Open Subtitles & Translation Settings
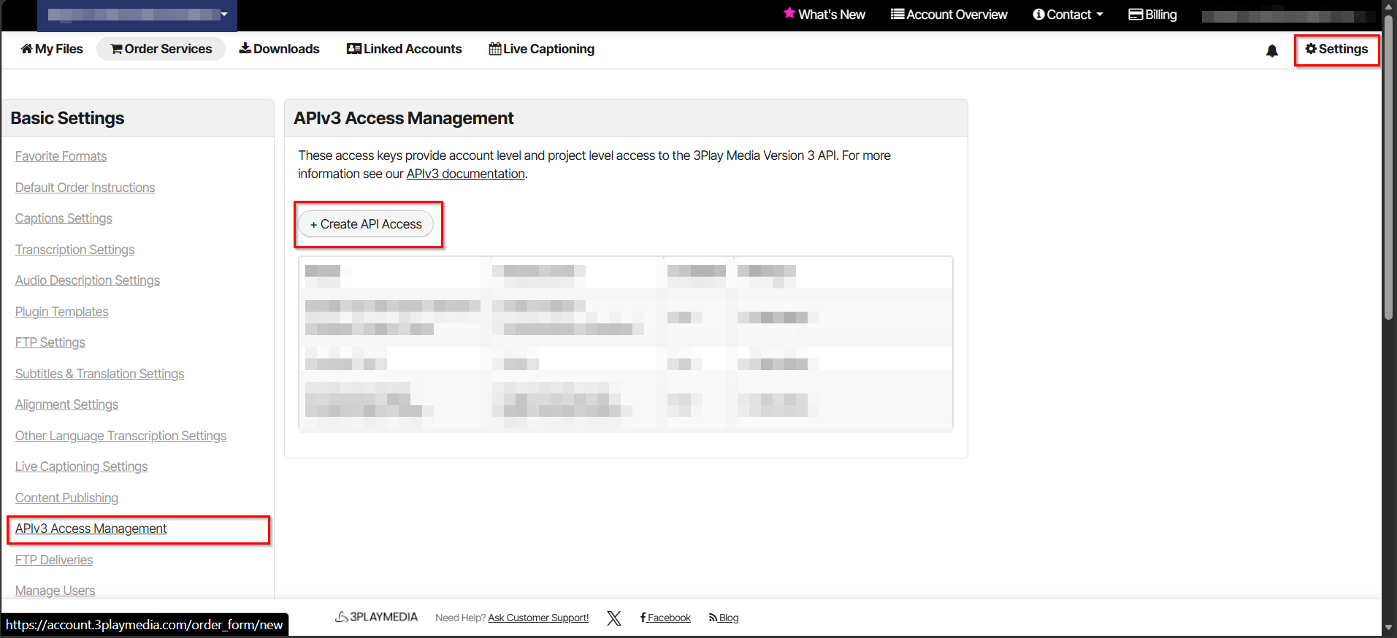 (x=99, y=374)
